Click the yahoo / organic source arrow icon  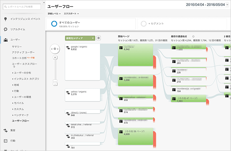[x=68, y=93]
